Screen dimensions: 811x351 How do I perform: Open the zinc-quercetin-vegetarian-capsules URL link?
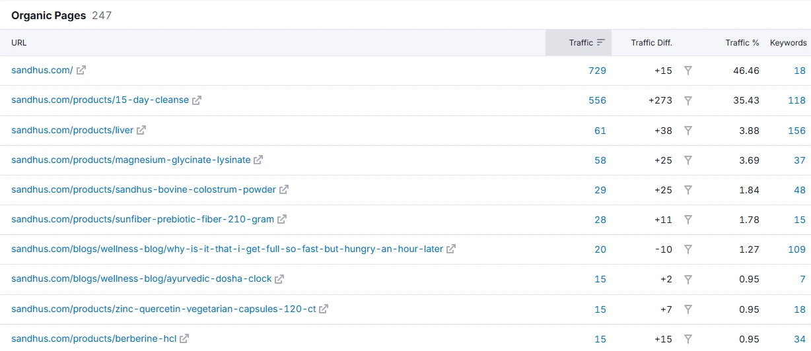click(164, 309)
